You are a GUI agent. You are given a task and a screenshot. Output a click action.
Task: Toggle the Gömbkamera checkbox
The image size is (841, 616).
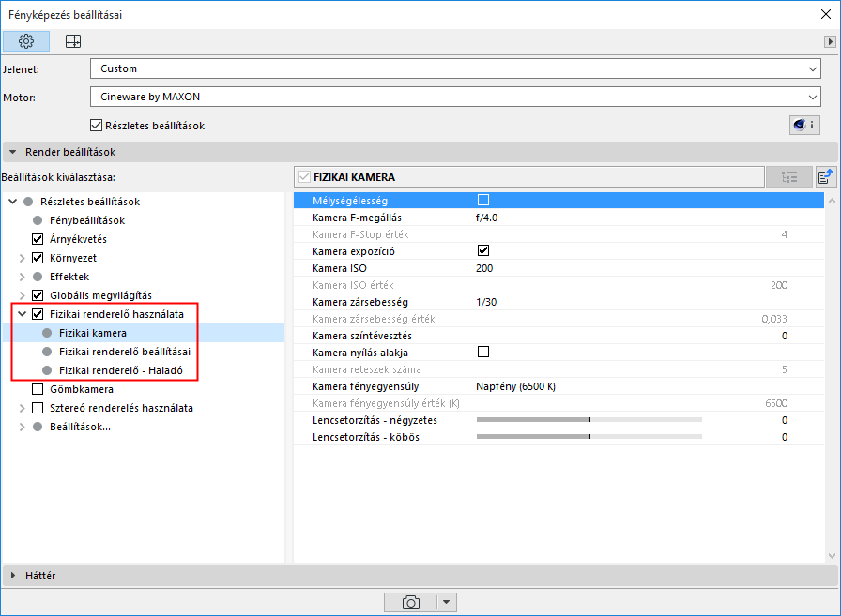[38, 389]
